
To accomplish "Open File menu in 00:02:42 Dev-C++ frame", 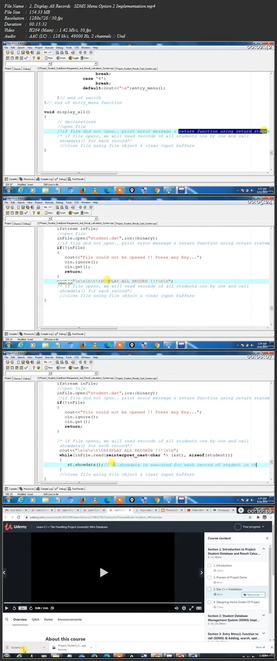I will click(6, 47).
